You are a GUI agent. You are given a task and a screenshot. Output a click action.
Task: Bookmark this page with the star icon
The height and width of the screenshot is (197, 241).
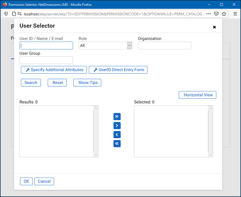pyautogui.click(x=224, y=14)
